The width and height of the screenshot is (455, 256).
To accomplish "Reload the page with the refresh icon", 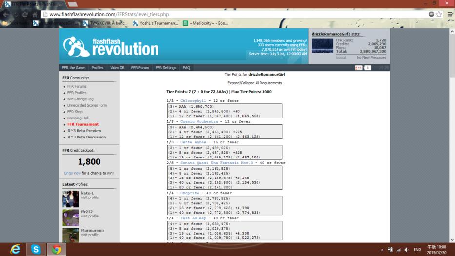I will click(x=25, y=14).
